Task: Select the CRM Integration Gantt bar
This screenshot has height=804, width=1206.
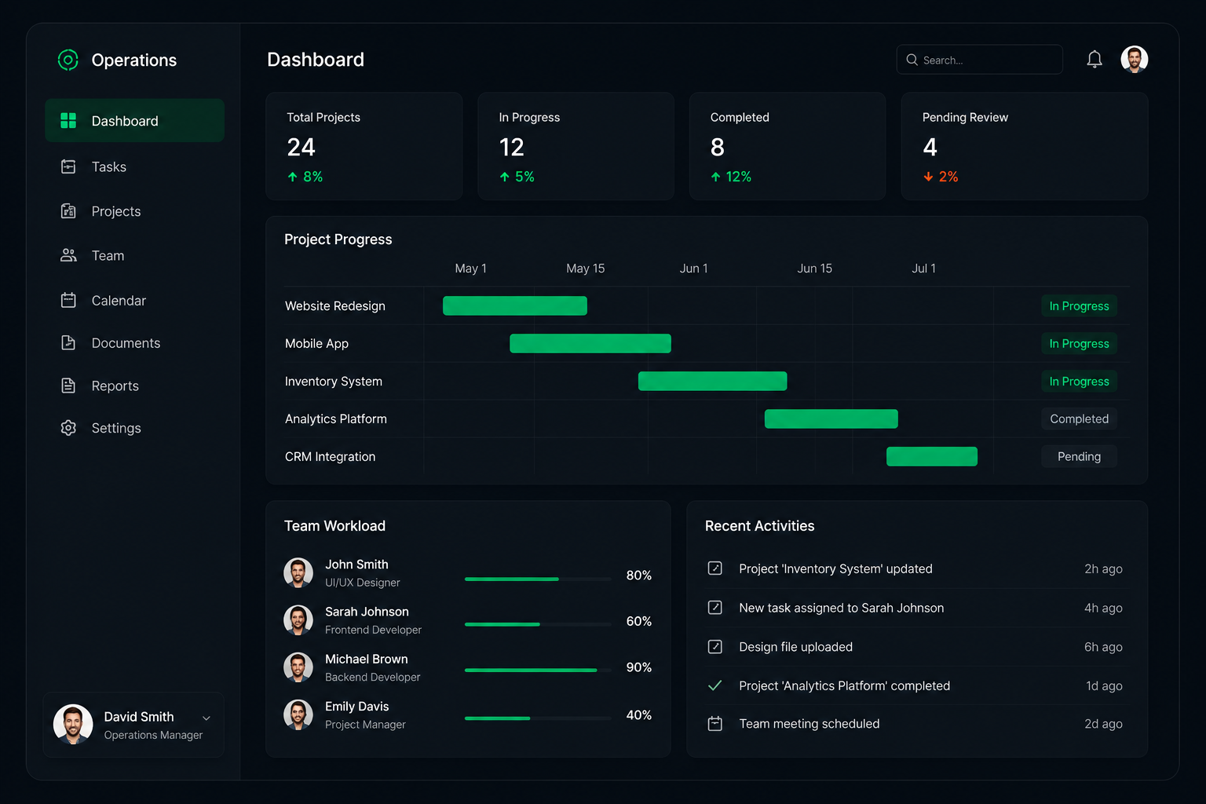Action: coord(932,456)
